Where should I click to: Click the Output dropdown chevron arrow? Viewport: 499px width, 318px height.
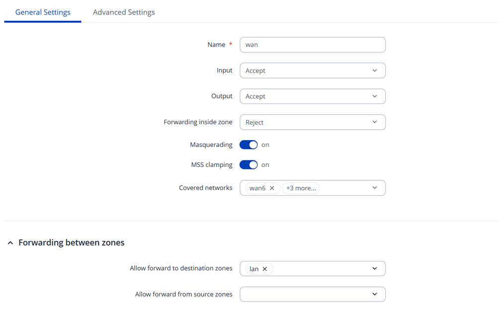(375, 96)
